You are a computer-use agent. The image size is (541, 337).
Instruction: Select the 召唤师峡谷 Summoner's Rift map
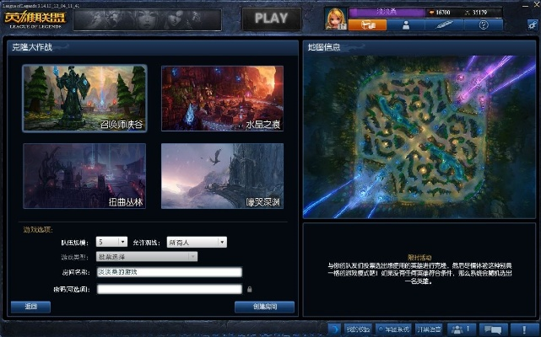[x=84, y=99]
